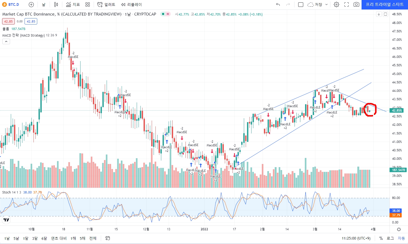Expand the save layout dropdown arrow
408x244 pixels.
(x=326, y=4)
